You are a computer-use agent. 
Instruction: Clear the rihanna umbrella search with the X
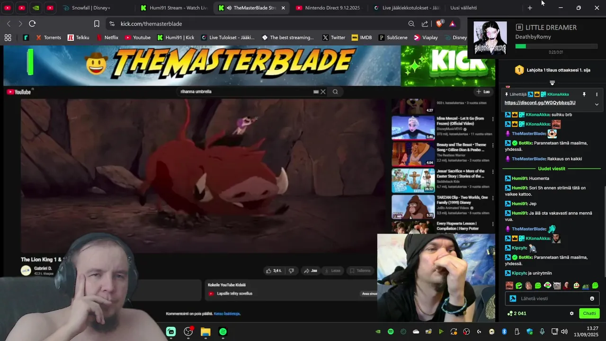[x=323, y=92]
